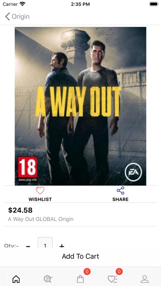
Task: Open the Home tab icon
Action: 16,279
